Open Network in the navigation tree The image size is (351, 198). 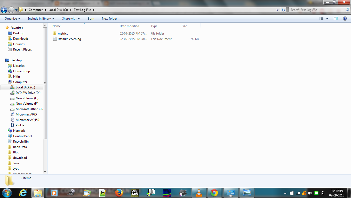tap(19, 131)
